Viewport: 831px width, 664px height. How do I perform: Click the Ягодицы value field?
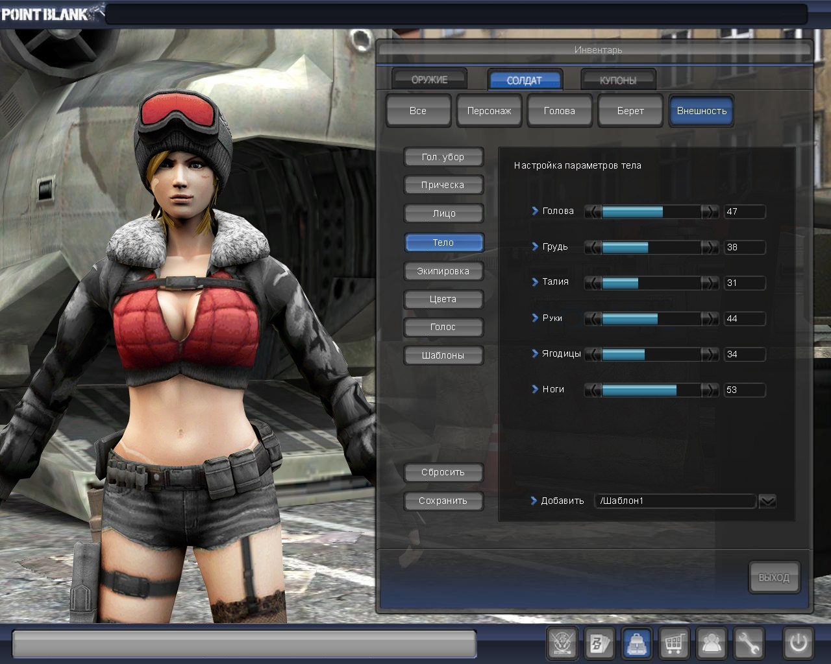[x=744, y=354]
